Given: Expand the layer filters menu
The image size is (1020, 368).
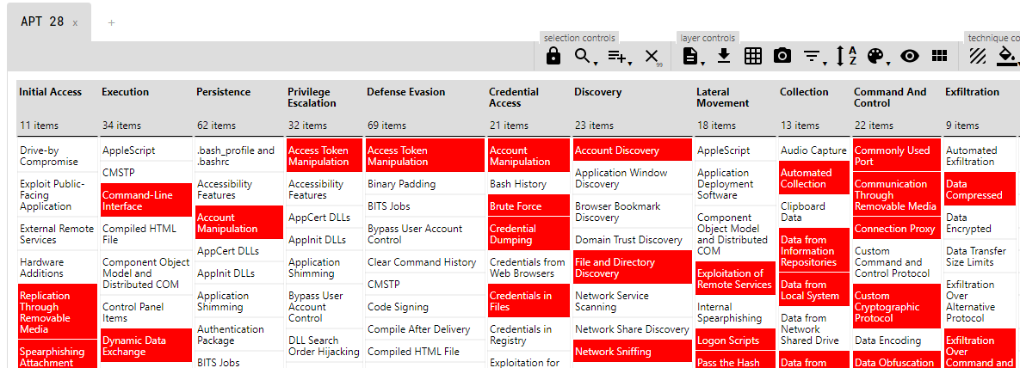Looking at the screenshot, I should (x=812, y=57).
